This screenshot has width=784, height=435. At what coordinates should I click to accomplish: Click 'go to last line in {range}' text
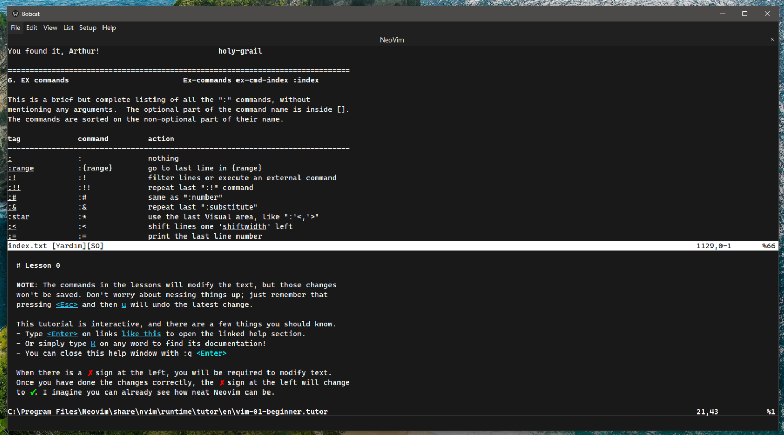pos(205,168)
